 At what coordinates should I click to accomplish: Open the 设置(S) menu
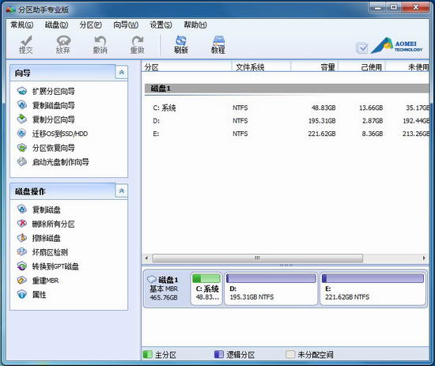(x=161, y=25)
